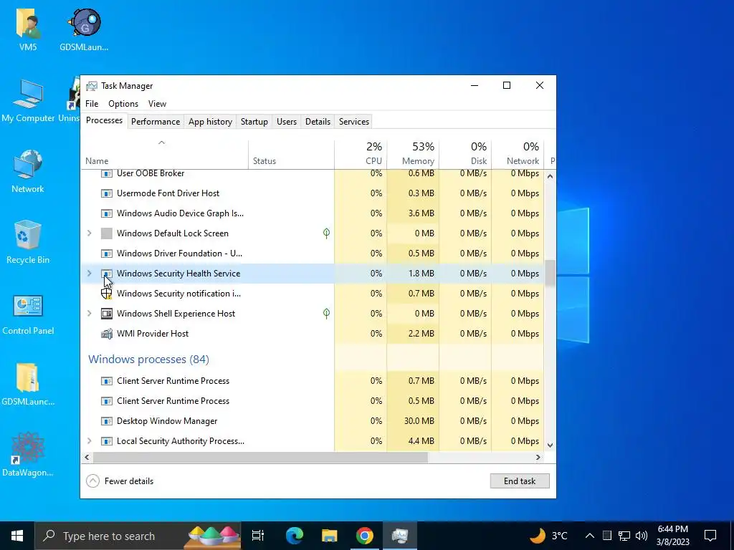Sort by the CPU column header
This screenshot has height=550, width=734.
click(x=361, y=154)
